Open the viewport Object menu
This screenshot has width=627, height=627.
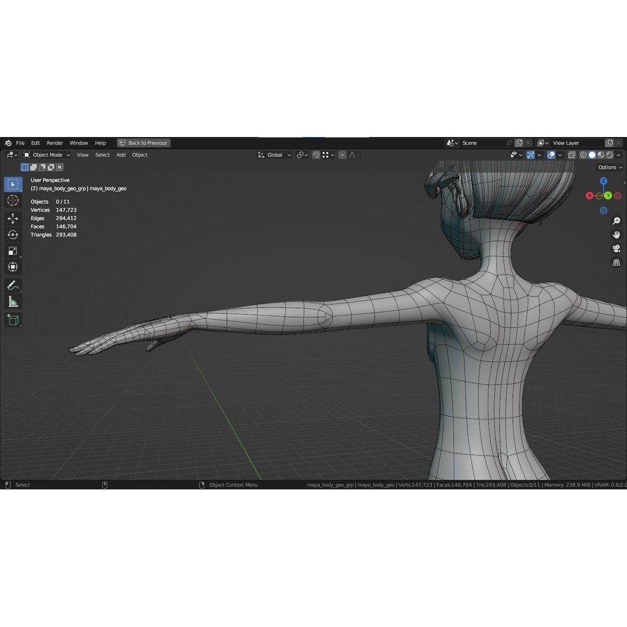[139, 155]
